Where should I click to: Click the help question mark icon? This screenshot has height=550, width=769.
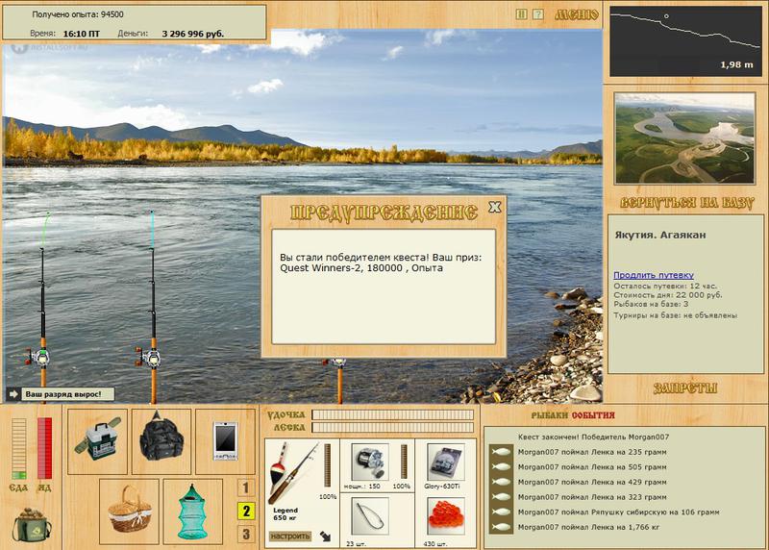pyautogui.click(x=538, y=14)
